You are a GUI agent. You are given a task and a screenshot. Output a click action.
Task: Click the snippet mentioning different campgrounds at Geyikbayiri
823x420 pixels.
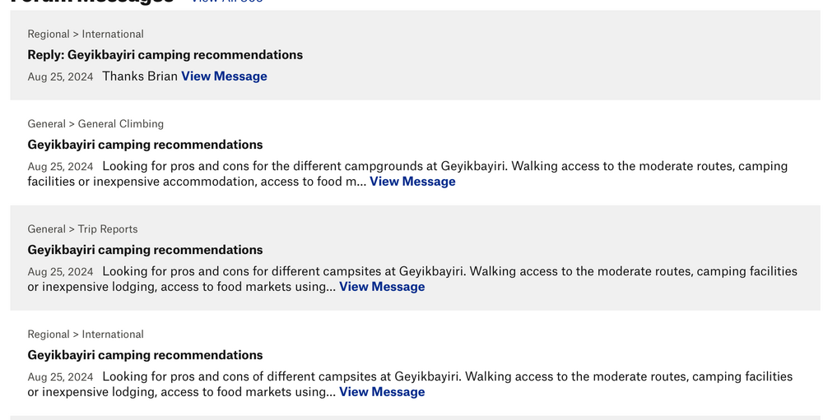tap(444, 166)
